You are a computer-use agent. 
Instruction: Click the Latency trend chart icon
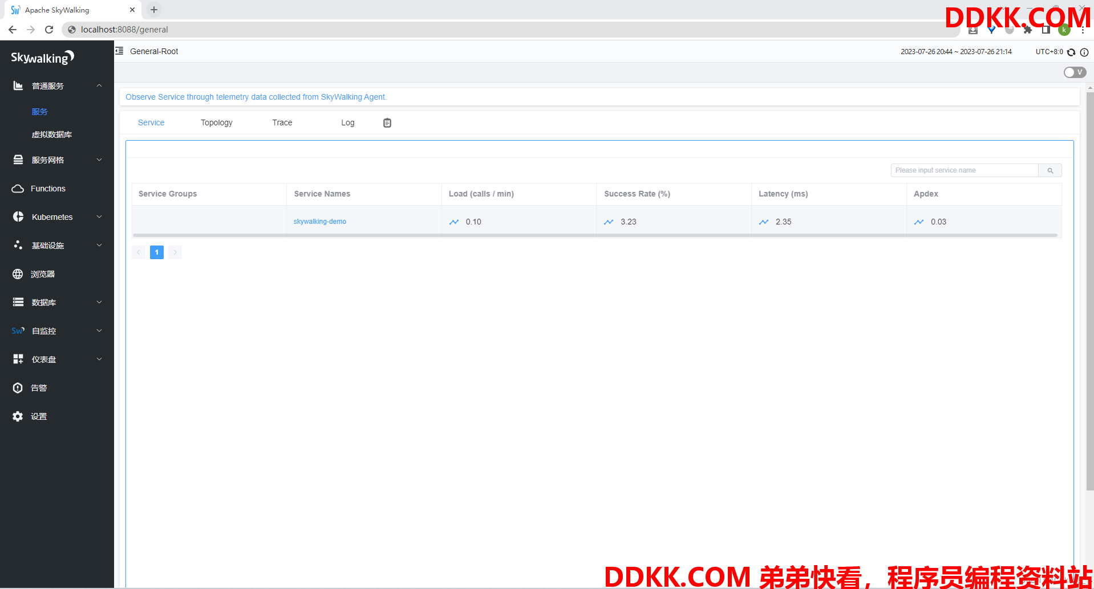coord(764,222)
